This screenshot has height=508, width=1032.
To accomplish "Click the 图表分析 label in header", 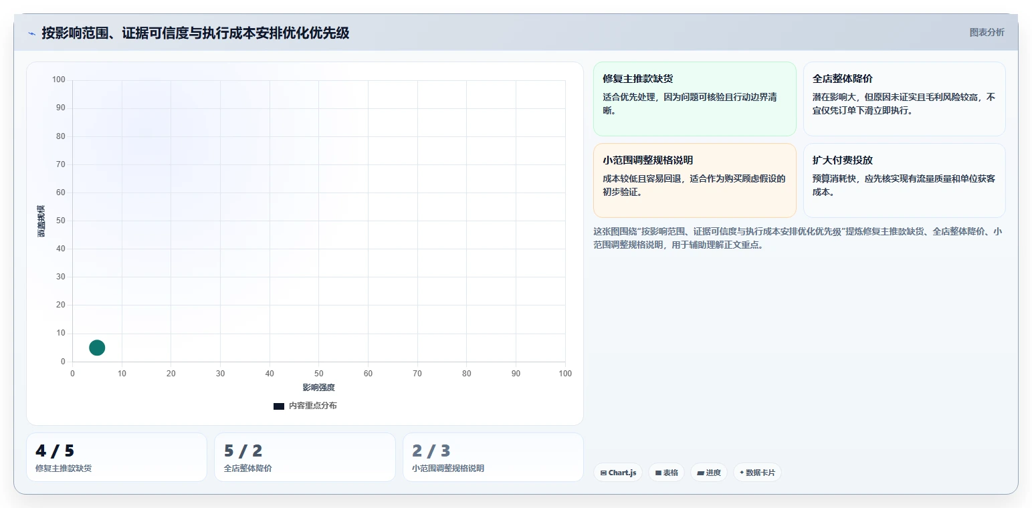I will 987,32.
